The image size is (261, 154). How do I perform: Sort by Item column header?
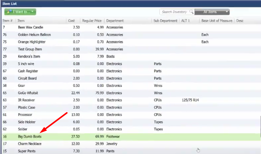point(21,21)
